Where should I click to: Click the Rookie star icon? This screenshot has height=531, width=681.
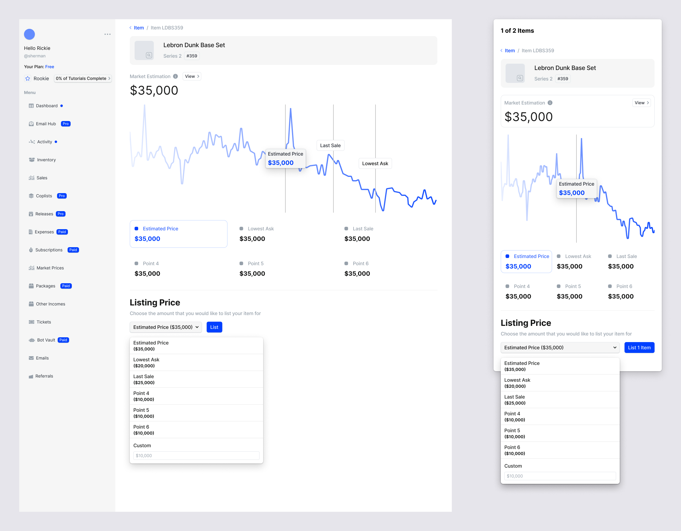tap(28, 79)
